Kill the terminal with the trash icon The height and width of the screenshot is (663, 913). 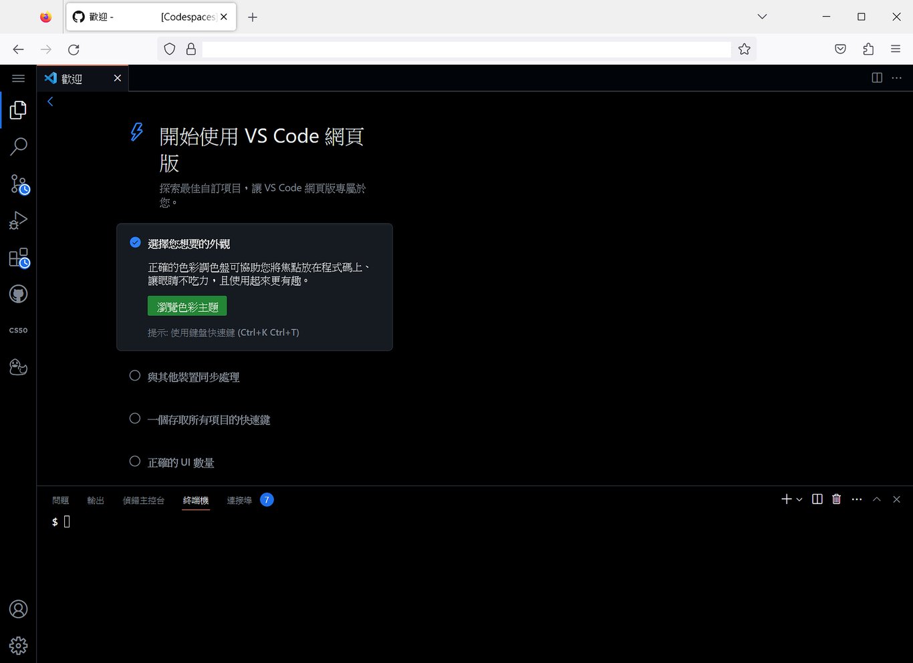click(x=836, y=499)
